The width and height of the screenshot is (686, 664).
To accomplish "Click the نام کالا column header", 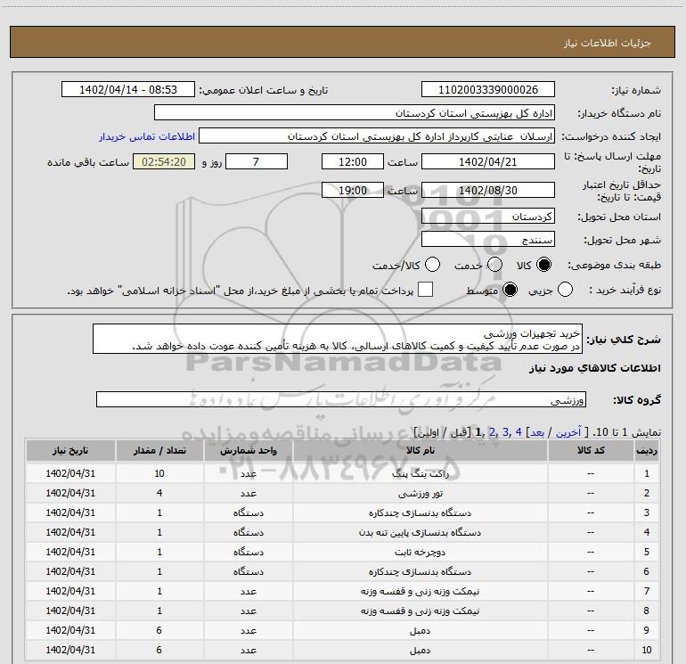I will coord(420,450).
